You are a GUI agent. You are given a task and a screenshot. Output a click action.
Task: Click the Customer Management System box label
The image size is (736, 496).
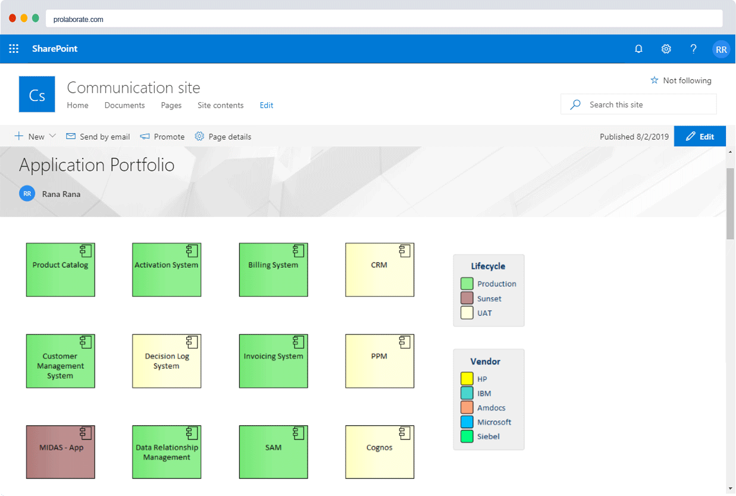60,366
